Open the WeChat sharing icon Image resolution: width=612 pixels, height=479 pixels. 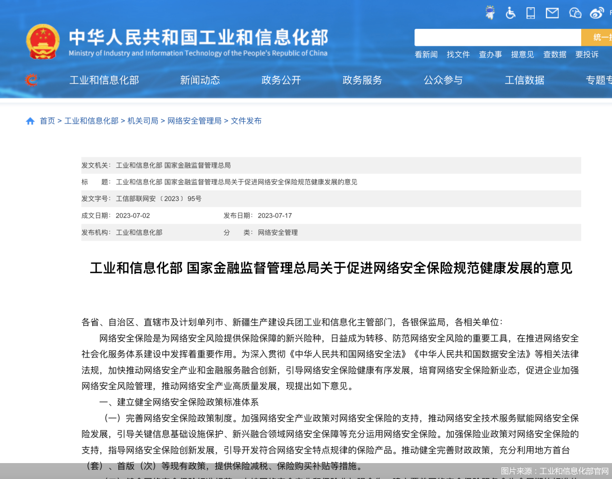pyautogui.click(x=574, y=13)
